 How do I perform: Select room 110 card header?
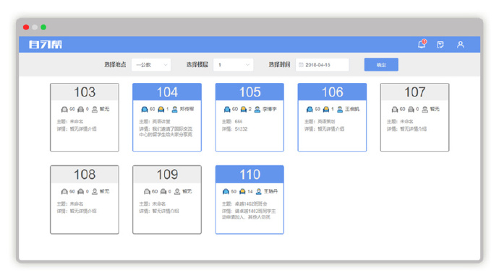tap(249, 175)
